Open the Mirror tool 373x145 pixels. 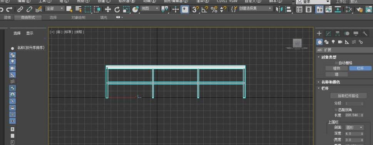[279, 10]
